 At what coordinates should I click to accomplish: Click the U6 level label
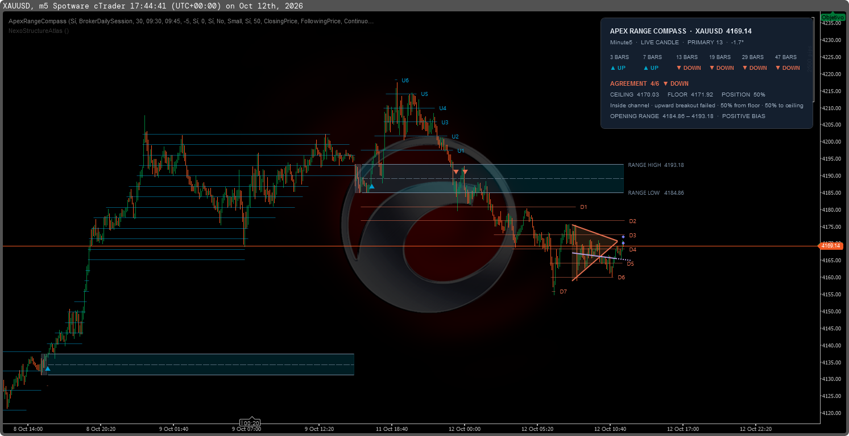click(405, 81)
